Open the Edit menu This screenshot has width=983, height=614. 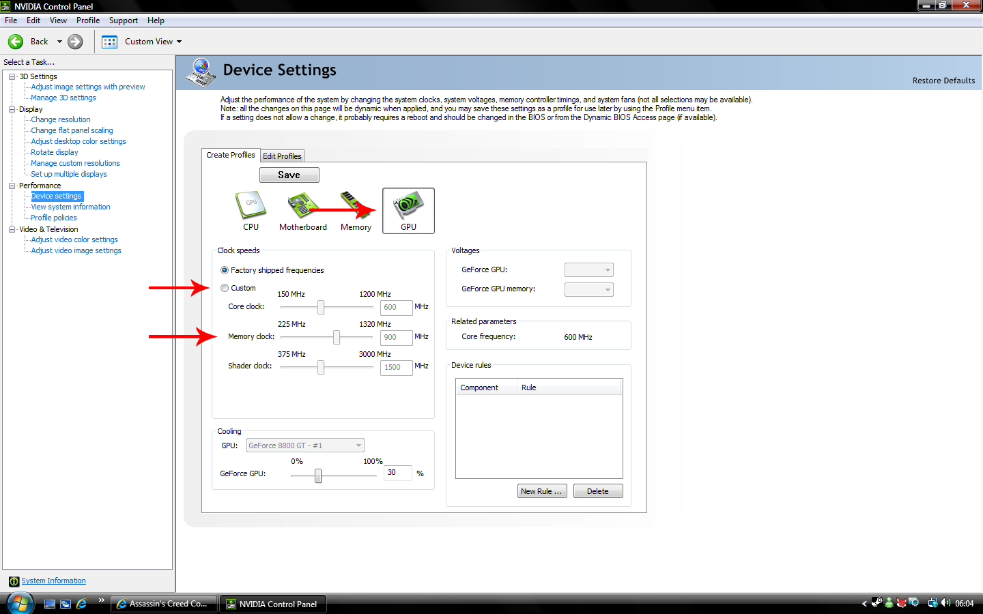click(x=33, y=20)
